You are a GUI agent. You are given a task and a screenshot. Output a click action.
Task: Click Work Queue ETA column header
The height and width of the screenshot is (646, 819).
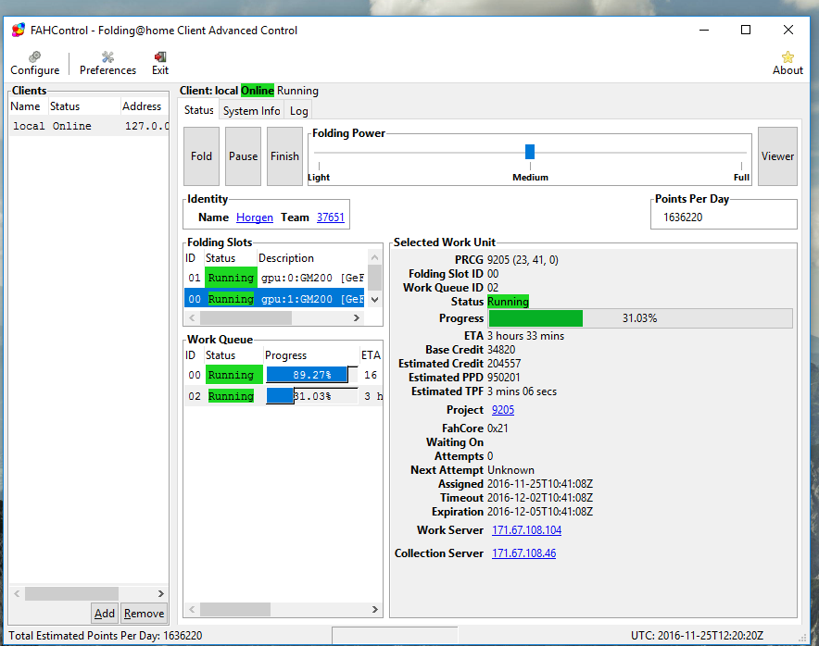tap(371, 355)
